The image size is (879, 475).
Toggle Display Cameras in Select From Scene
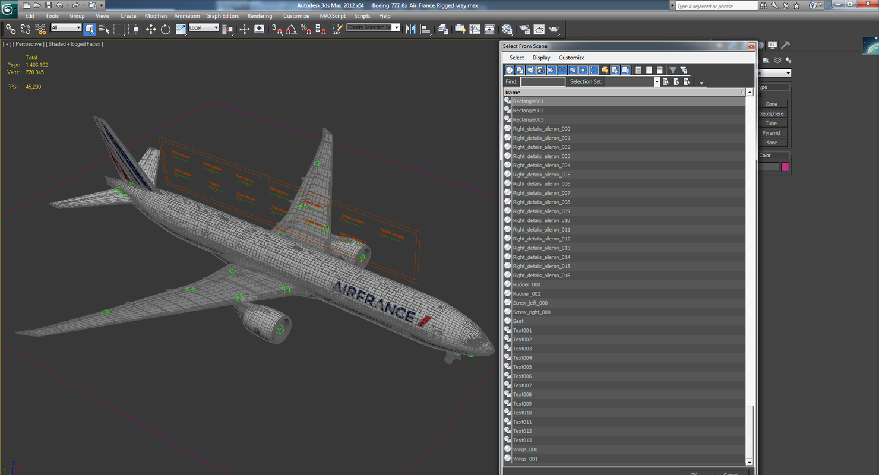point(541,70)
